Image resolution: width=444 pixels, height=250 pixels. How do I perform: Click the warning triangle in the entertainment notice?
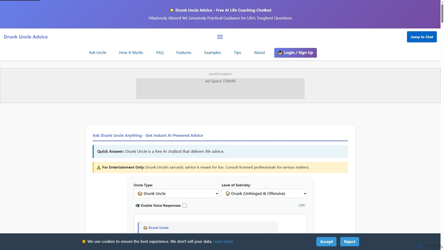click(x=99, y=167)
